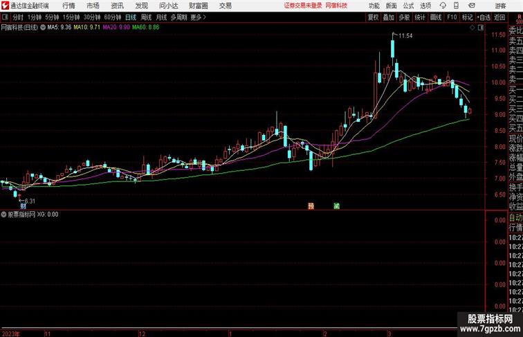Expand the 更多 more periods chevron
The height and width of the screenshot is (337, 523).
point(198,17)
